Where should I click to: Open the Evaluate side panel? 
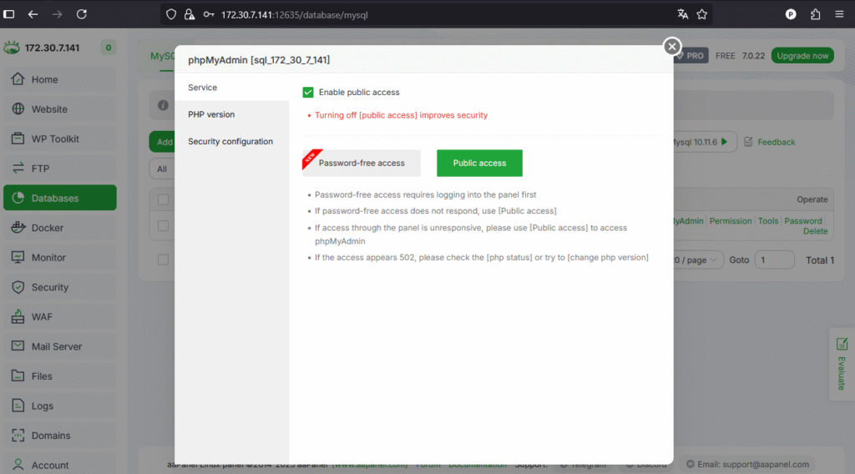[842, 364]
